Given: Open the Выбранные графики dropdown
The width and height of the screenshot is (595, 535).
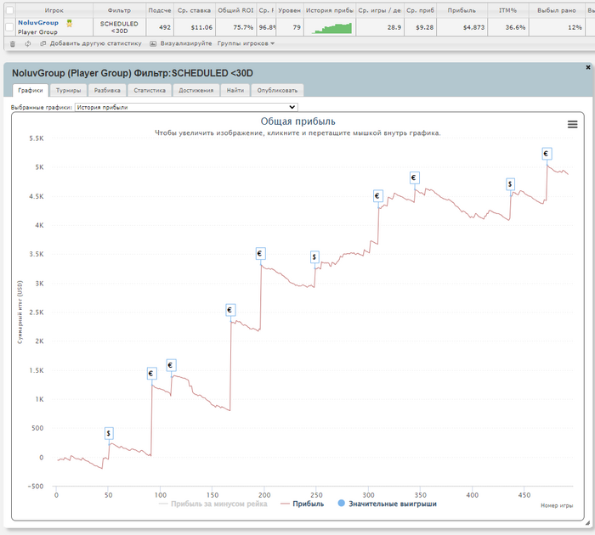Looking at the screenshot, I should [x=186, y=107].
